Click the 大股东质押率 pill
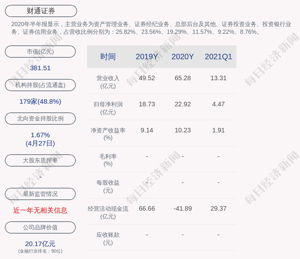Viewport: 300px width, 259px height. [x=40, y=160]
